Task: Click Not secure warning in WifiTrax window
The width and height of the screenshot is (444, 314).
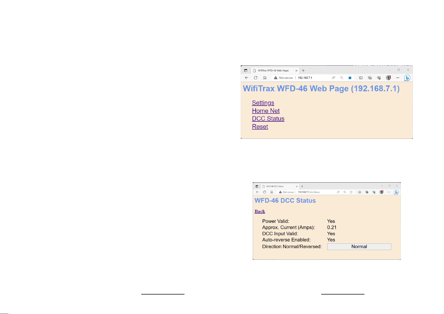Action: pyautogui.click(x=283, y=78)
